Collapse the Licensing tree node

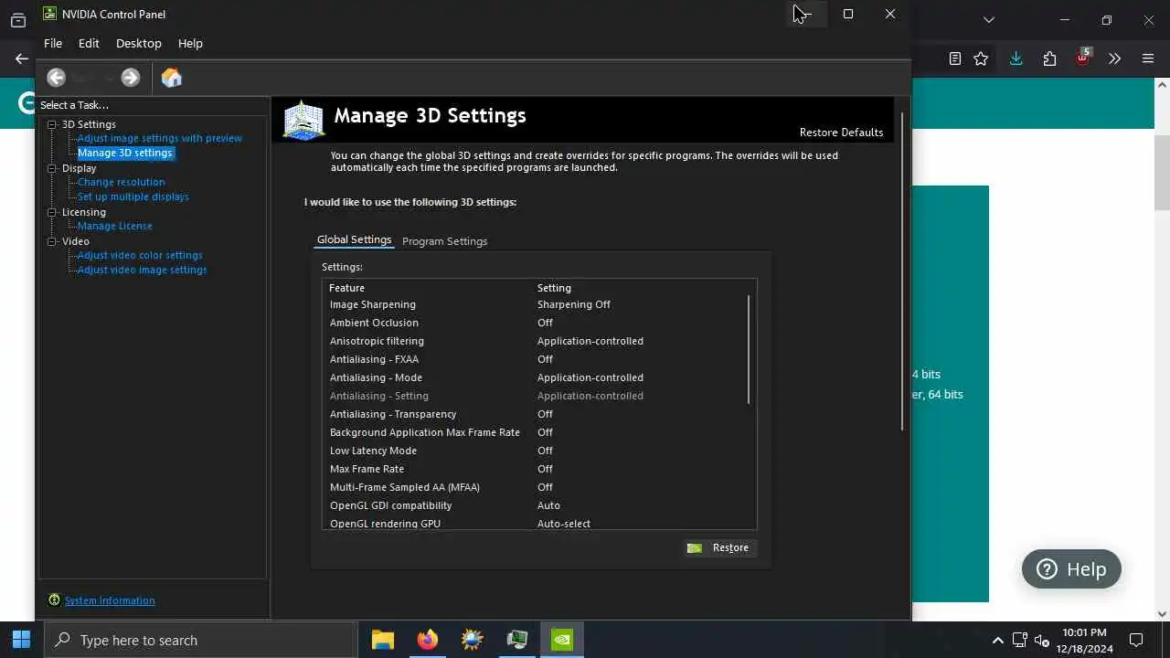pos(52,212)
